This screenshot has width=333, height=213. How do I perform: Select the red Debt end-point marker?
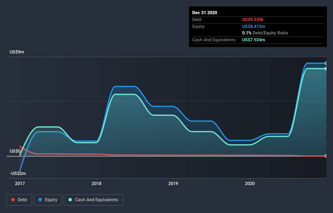(326, 156)
